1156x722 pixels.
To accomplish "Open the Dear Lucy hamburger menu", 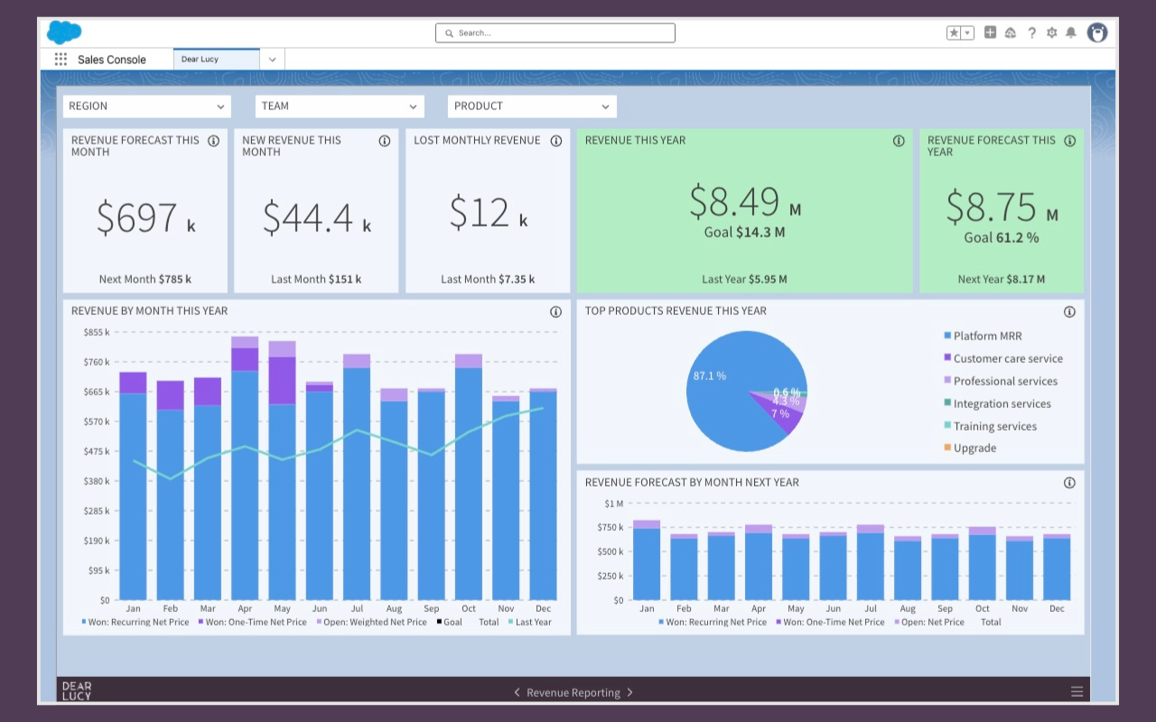I will click(x=1077, y=692).
